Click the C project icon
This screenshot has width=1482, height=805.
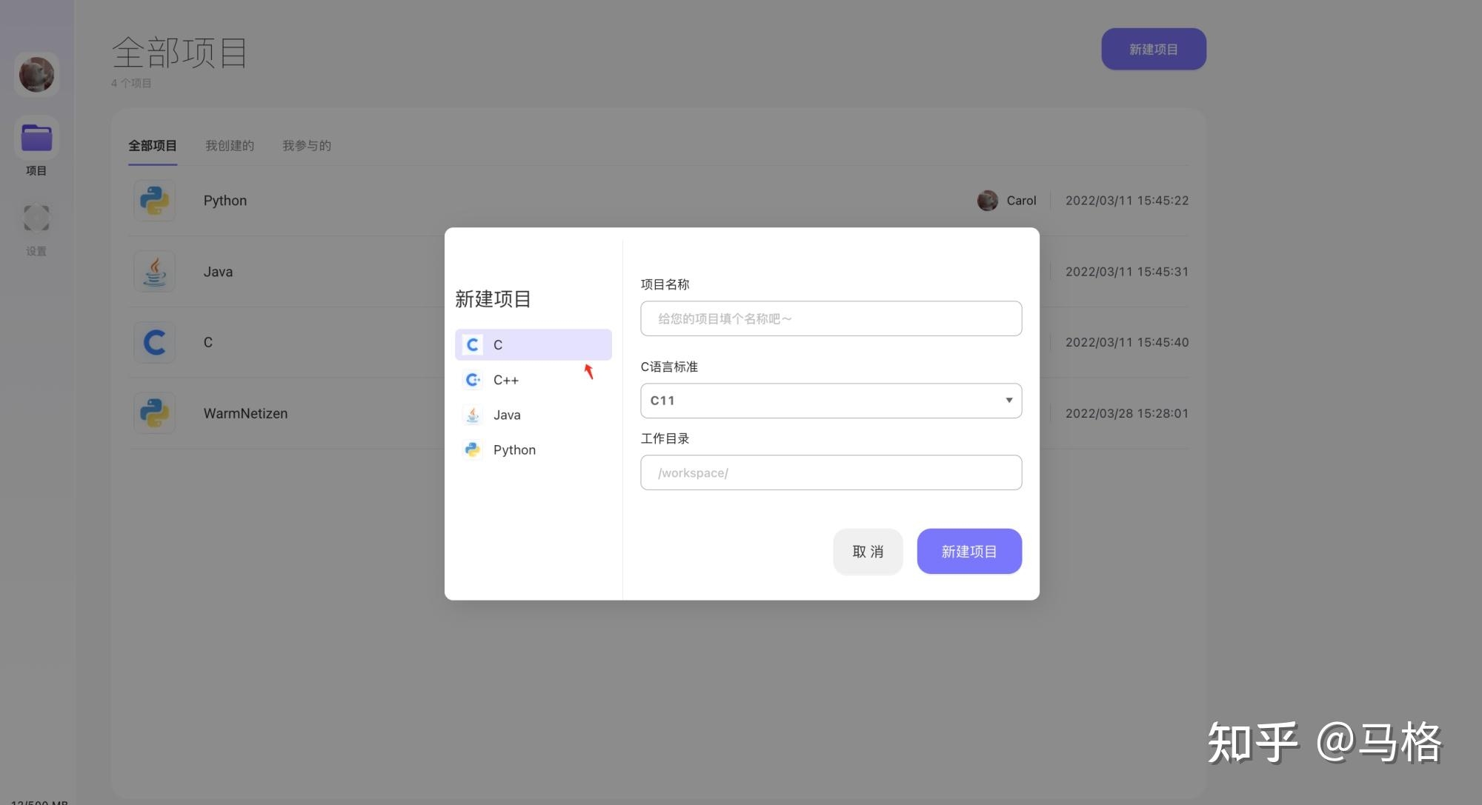154,341
